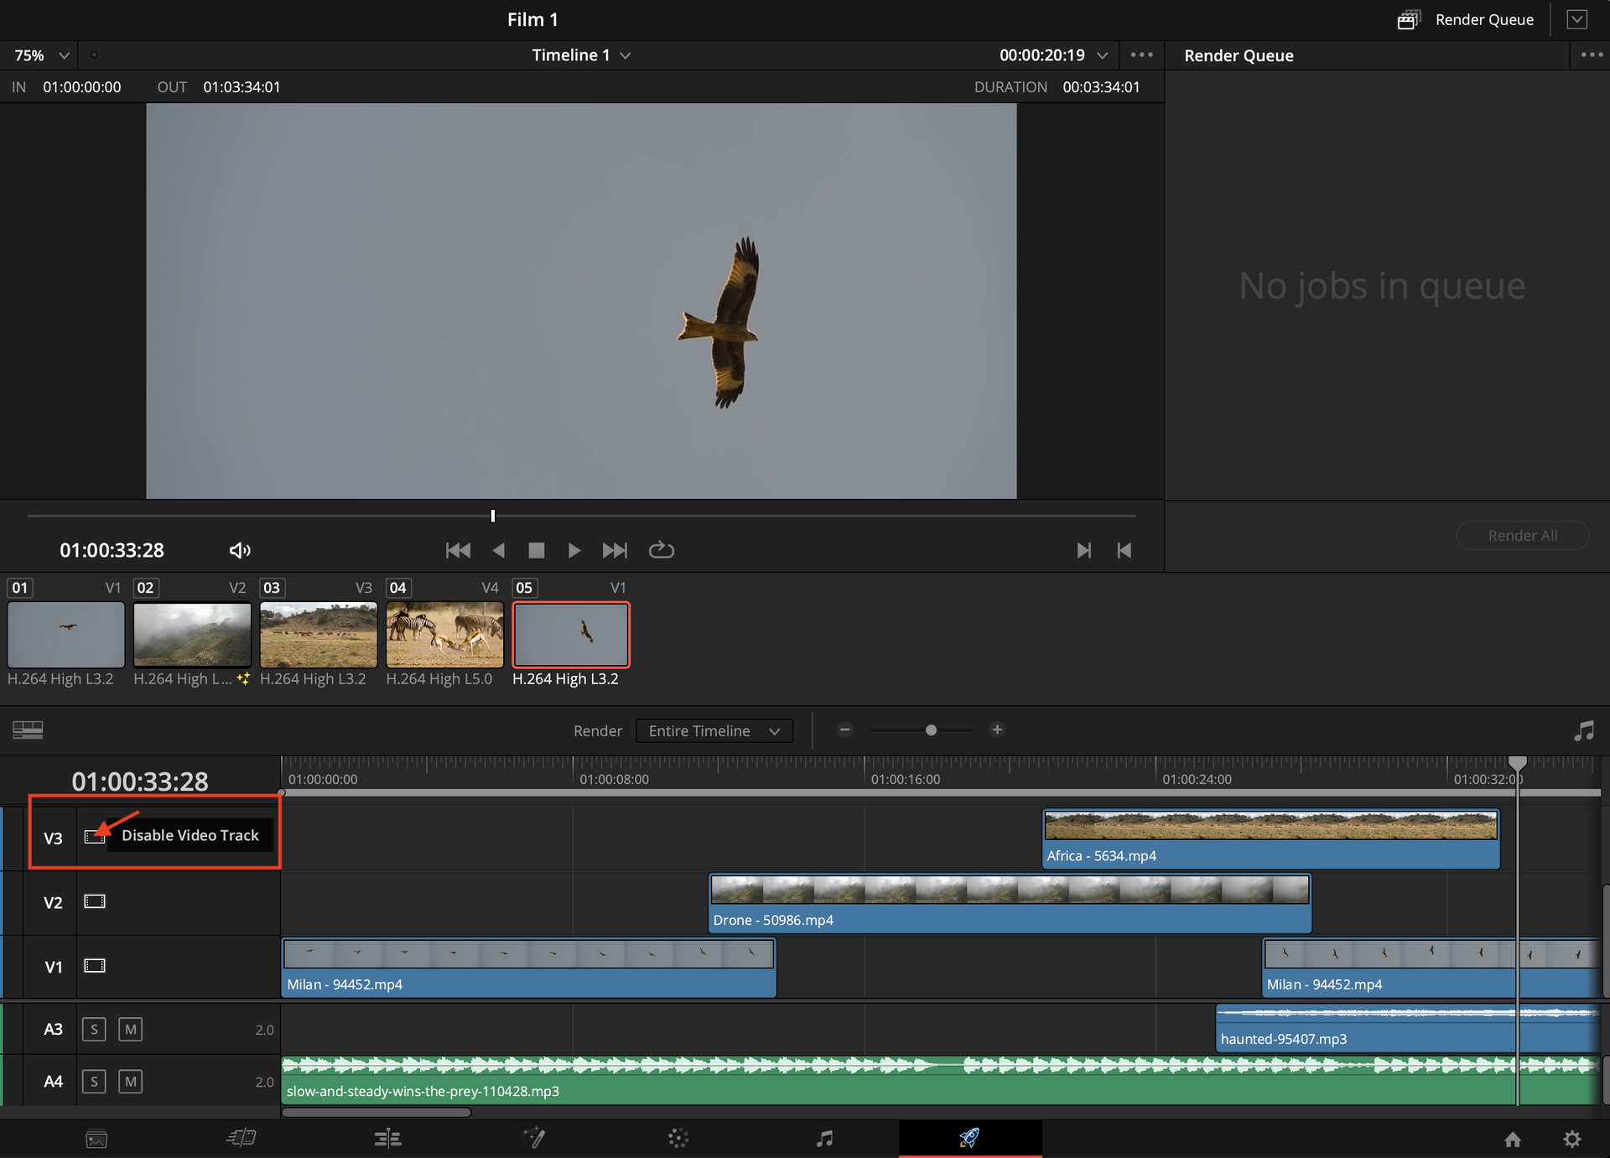Click the loop playback toggle button
This screenshot has height=1158, width=1610.
pyautogui.click(x=660, y=549)
